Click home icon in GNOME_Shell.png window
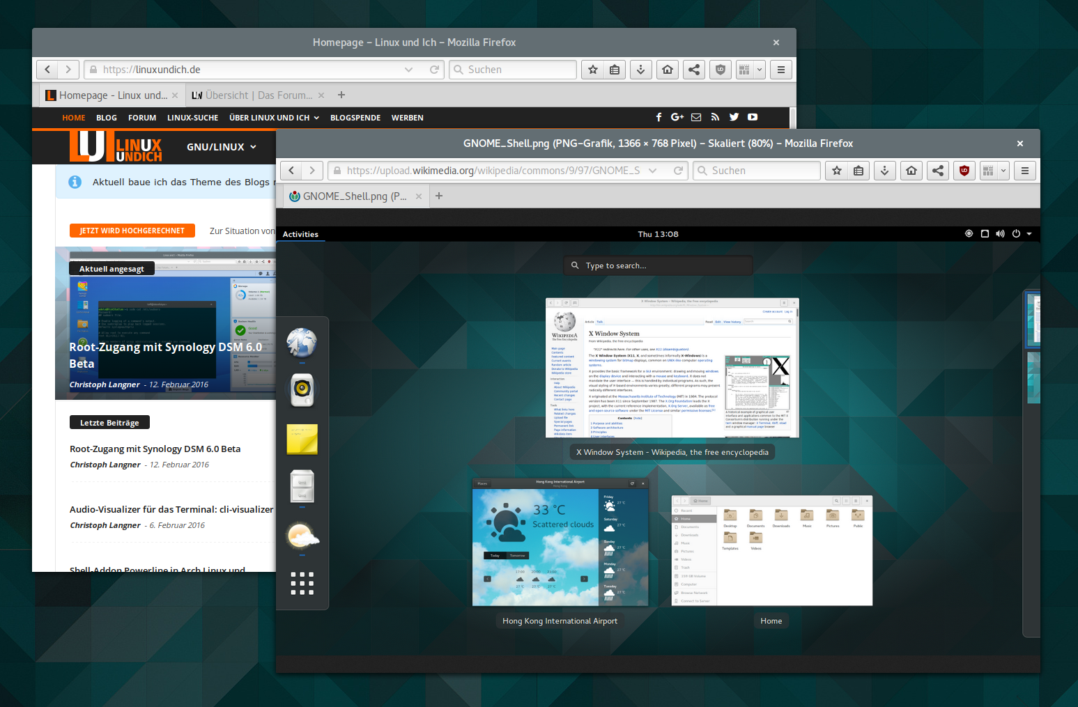Image resolution: width=1078 pixels, height=707 pixels. [911, 171]
